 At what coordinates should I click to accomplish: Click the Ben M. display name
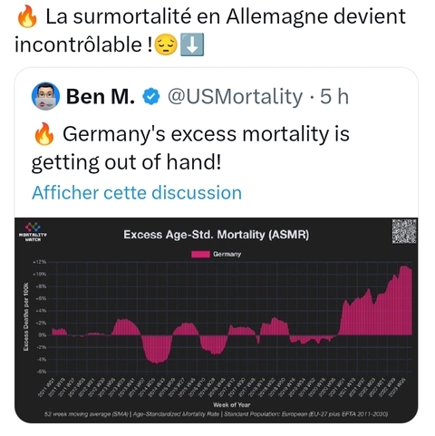pos(101,96)
